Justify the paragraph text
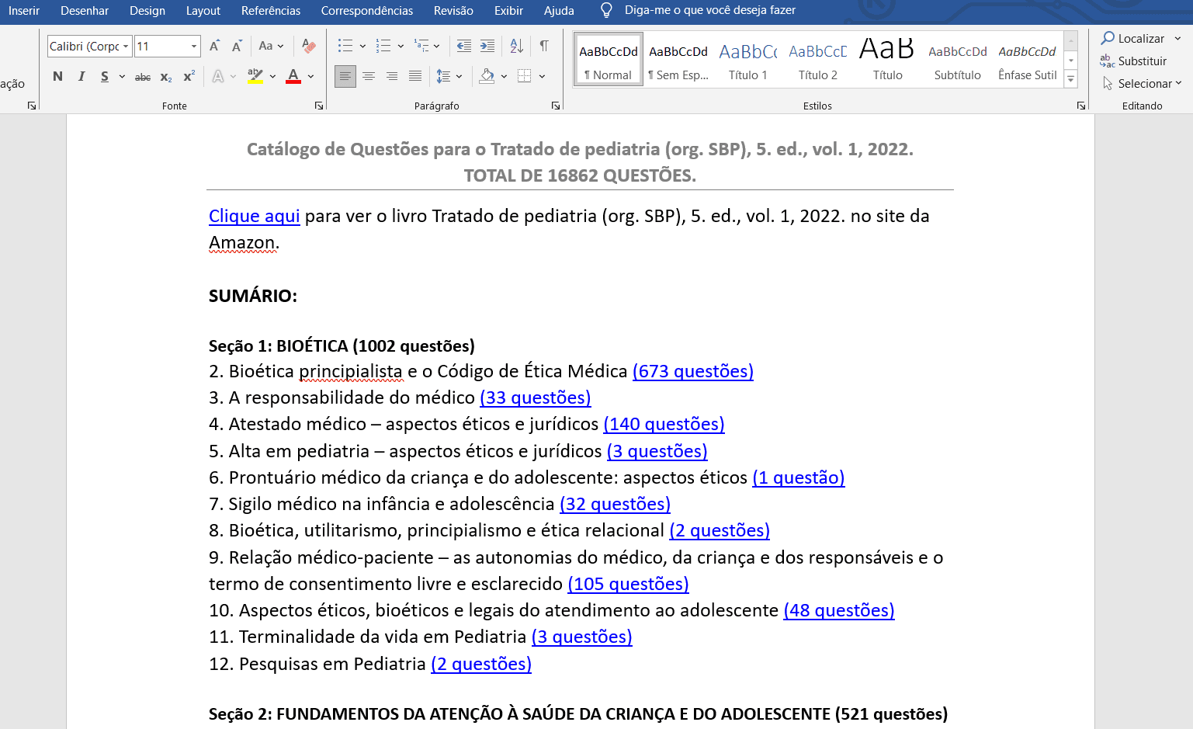The height and width of the screenshot is (729, 1193). point(415,77)
